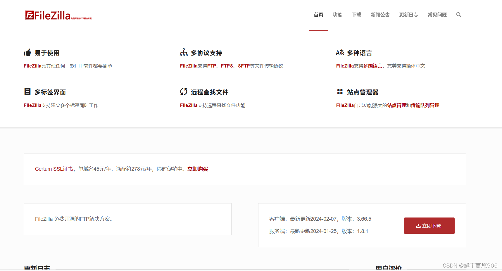Click thumbs-up icon beside 易于使用
This screenshot has width=502, height=271.
(x=27, y=53)
